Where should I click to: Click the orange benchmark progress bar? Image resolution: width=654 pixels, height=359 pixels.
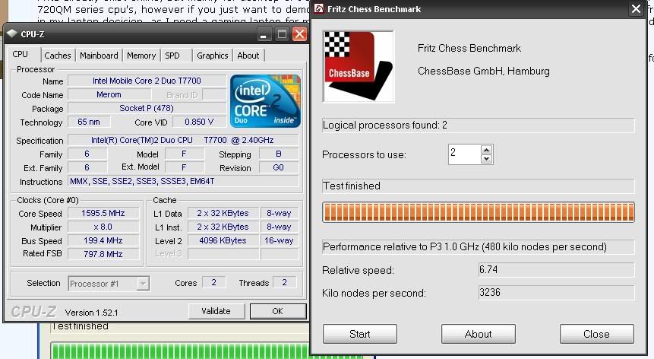point(479,212)
